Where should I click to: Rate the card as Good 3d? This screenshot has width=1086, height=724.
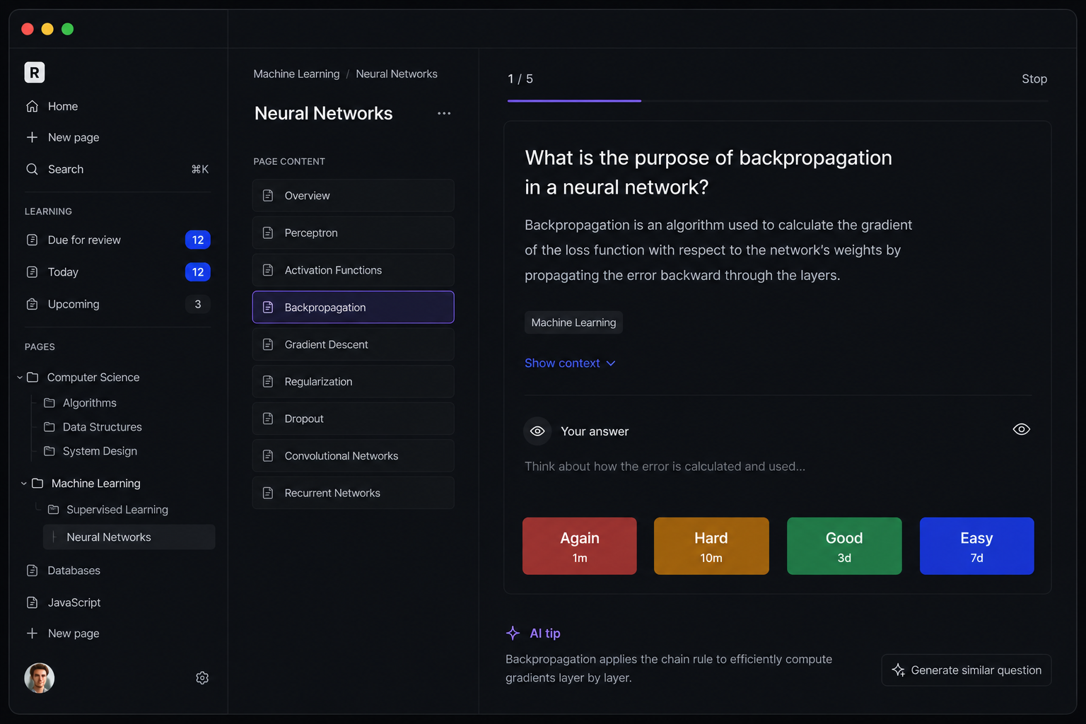(x=844, y=546)
